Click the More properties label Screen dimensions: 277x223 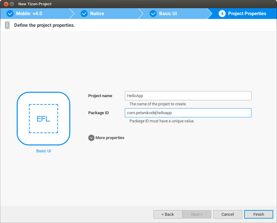coord(110,138)
